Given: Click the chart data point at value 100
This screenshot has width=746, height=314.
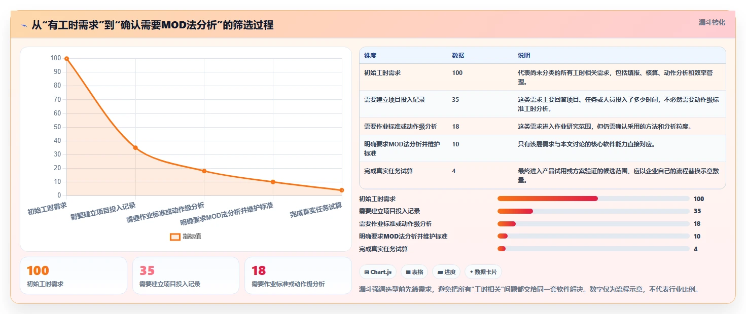Looking at the screenshot, I should (x=66, y=59).
